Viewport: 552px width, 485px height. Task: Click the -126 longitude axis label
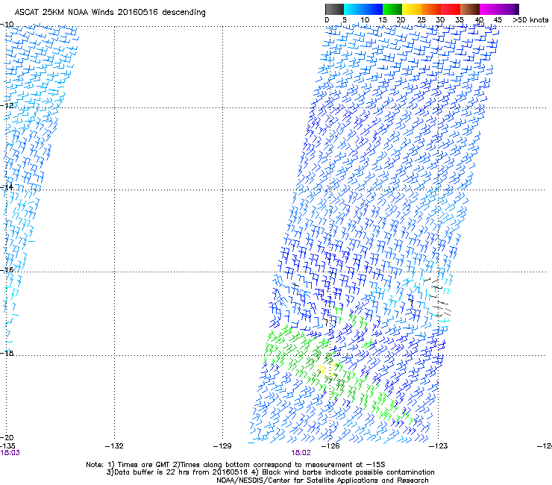click(330, 446)
